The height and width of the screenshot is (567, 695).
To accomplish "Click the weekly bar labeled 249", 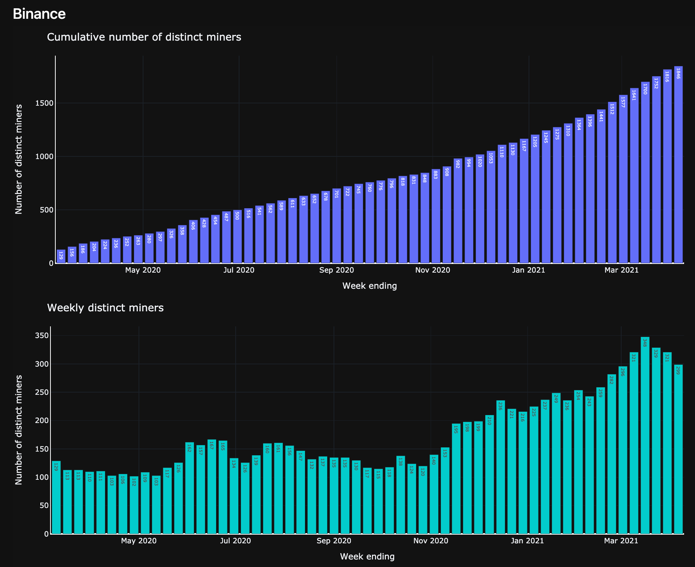I will tap(556, 464).
